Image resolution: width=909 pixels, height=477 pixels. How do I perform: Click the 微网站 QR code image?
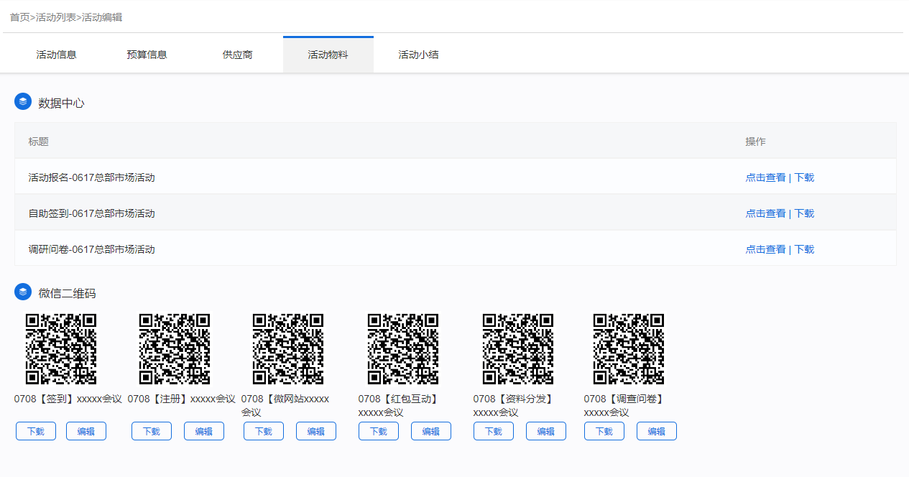288,349
